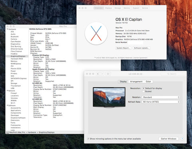Select Hardware RAID in the sidebar
The height and width of the screenshot is (149, 192).
(x=17, y=59)
